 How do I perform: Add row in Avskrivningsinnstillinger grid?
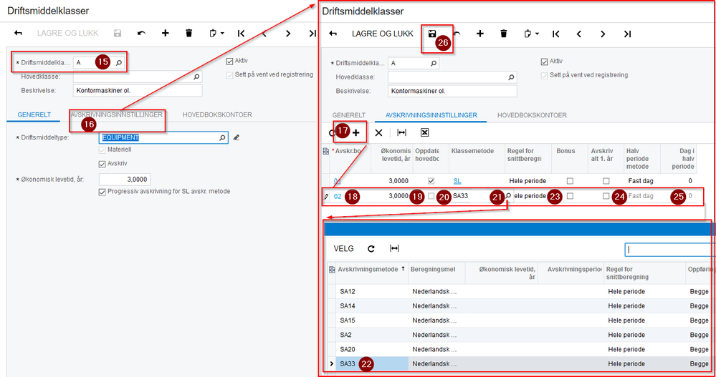pos(356,132)
